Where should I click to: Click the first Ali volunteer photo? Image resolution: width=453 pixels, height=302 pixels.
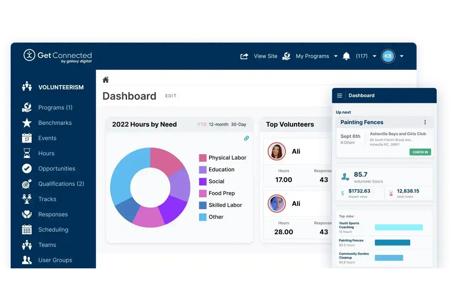[x=277, y=151]
